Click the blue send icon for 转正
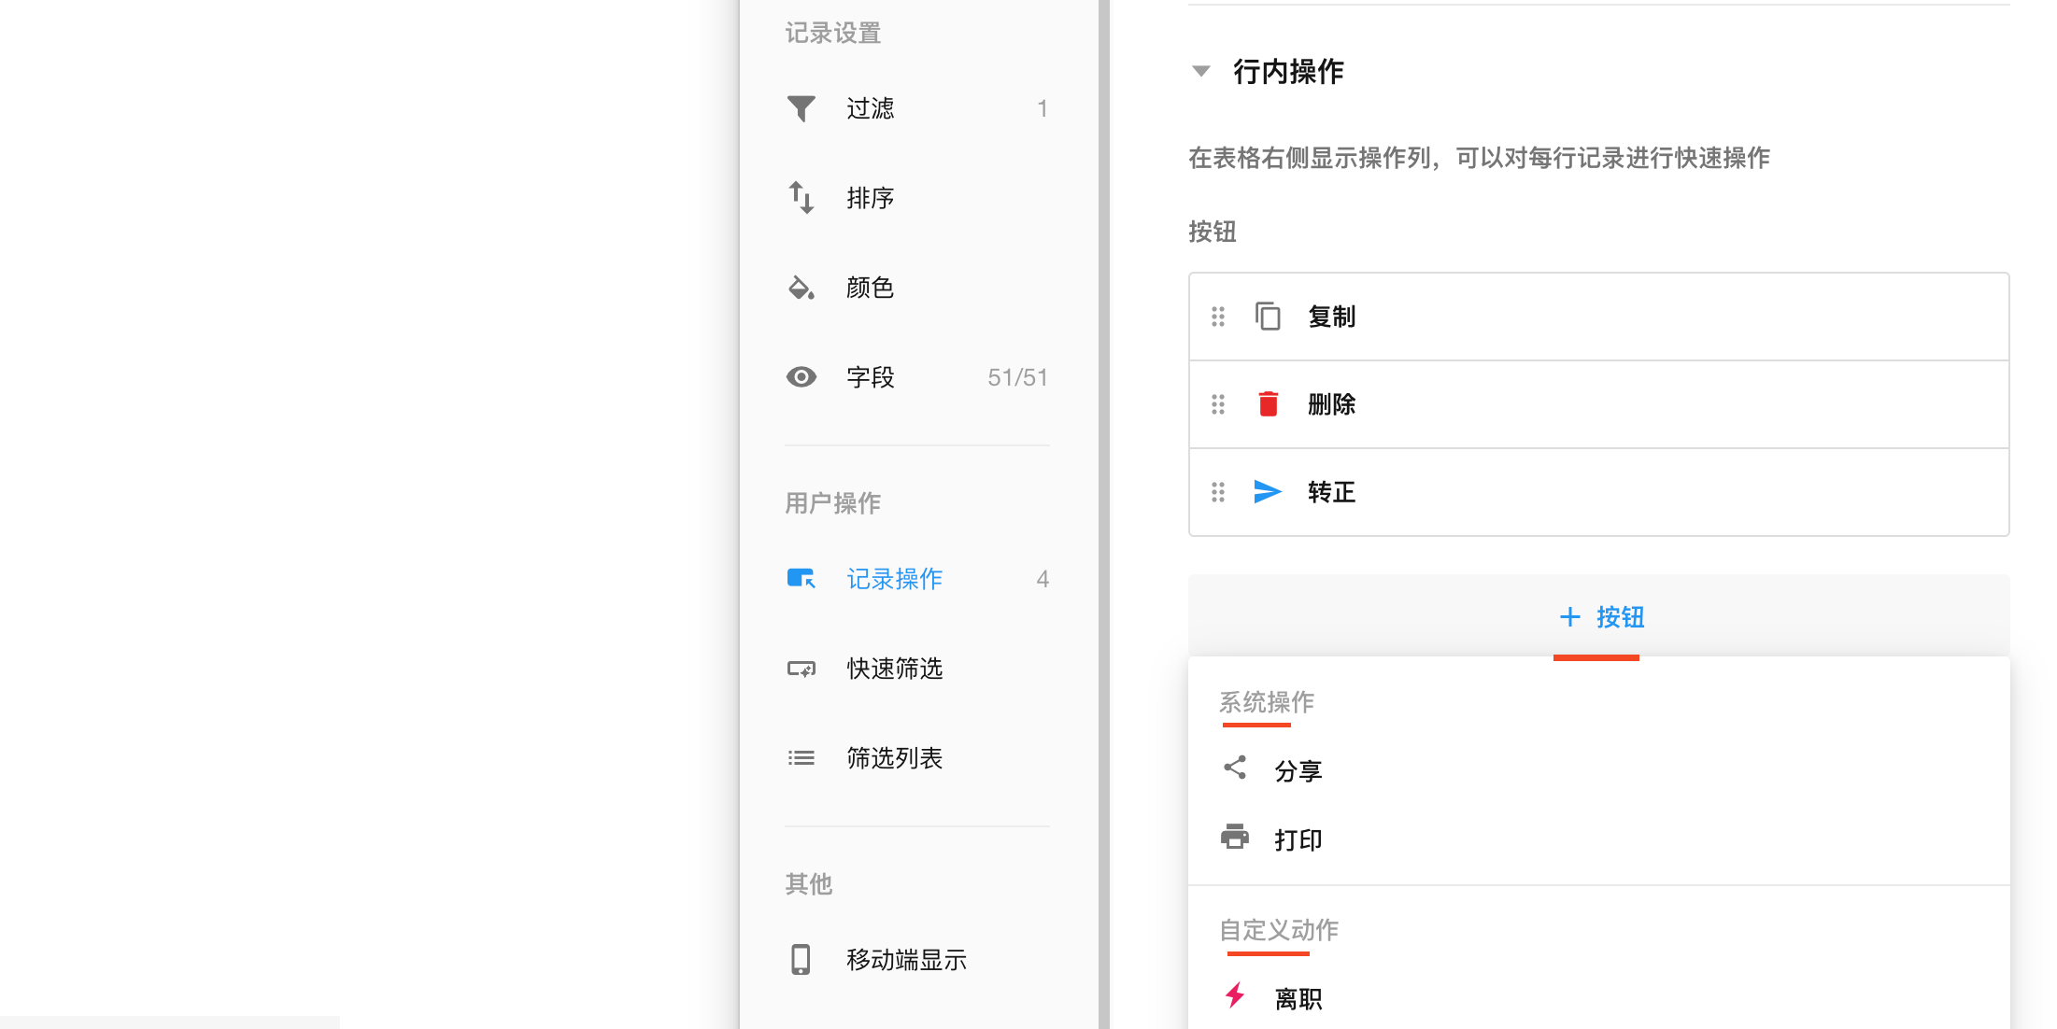 pyautogui.click(x=1268, y=492)
